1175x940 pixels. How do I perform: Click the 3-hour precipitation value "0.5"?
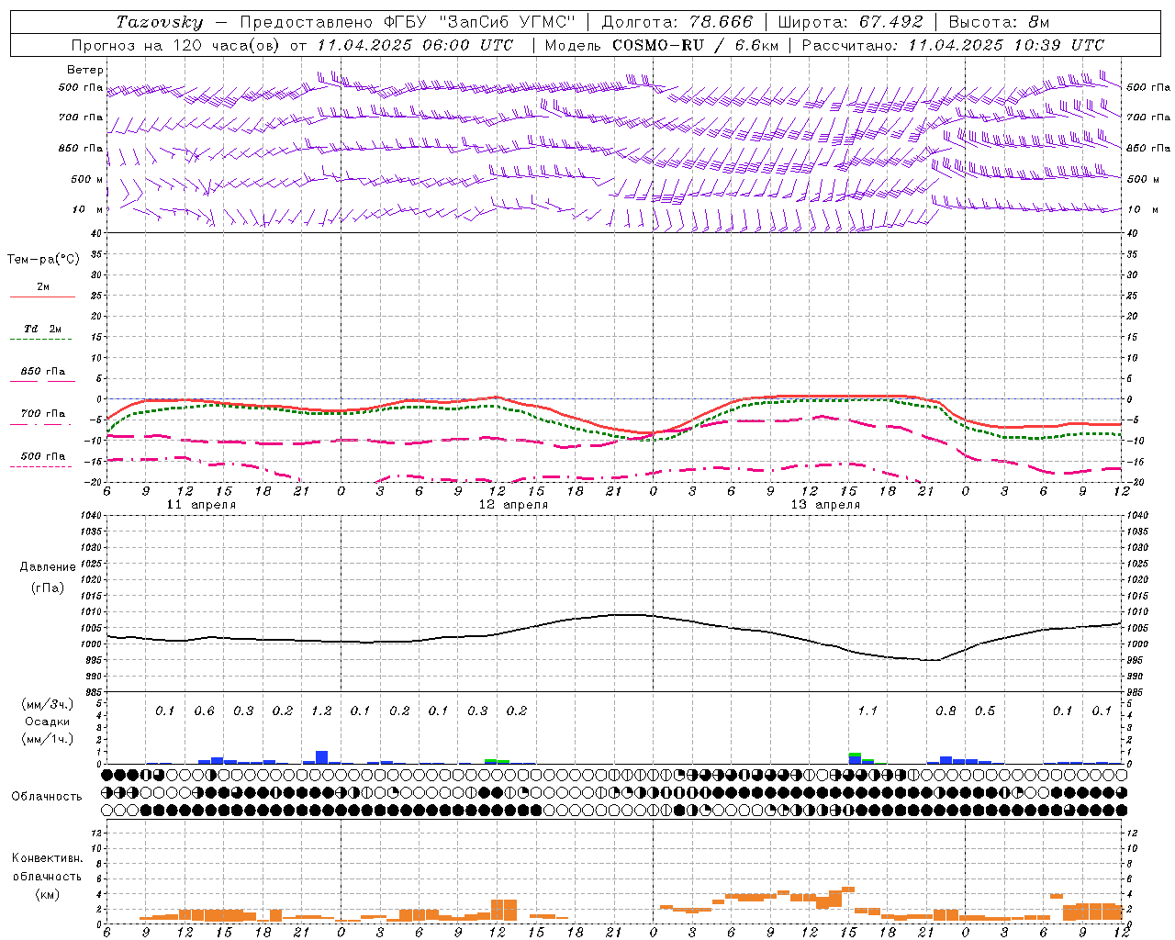pos(985,711)
